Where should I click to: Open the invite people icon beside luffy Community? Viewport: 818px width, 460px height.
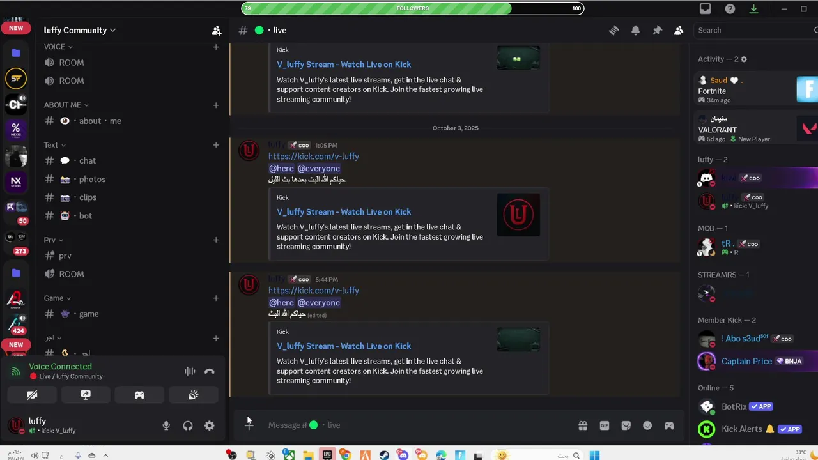pyautogui.click(x=217, y=30)
